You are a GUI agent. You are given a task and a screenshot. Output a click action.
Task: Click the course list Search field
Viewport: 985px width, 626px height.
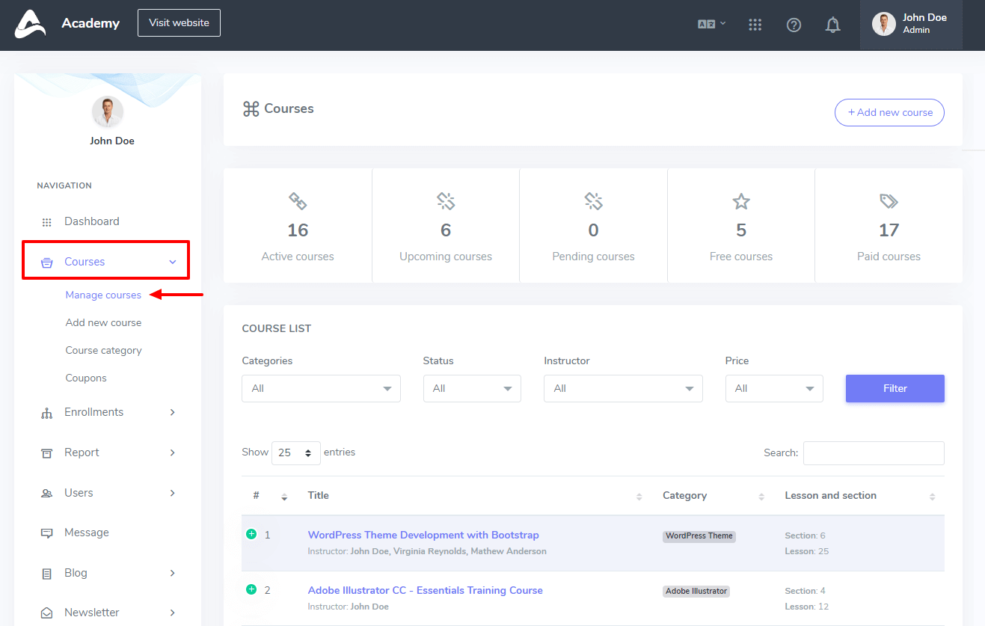pos(873,453)
